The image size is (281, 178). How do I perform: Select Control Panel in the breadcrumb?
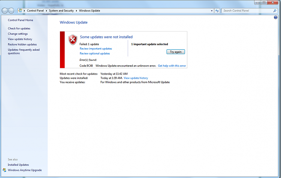35,10
